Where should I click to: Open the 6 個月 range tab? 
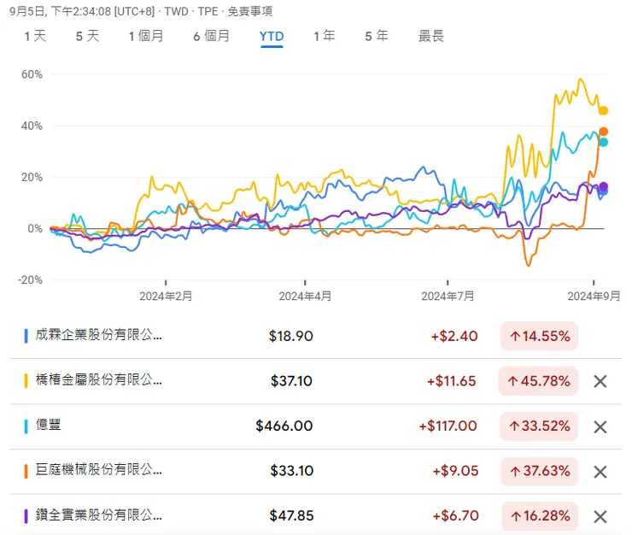tap(211, 36)
